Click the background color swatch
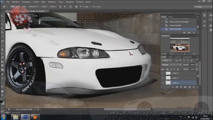 3,103
